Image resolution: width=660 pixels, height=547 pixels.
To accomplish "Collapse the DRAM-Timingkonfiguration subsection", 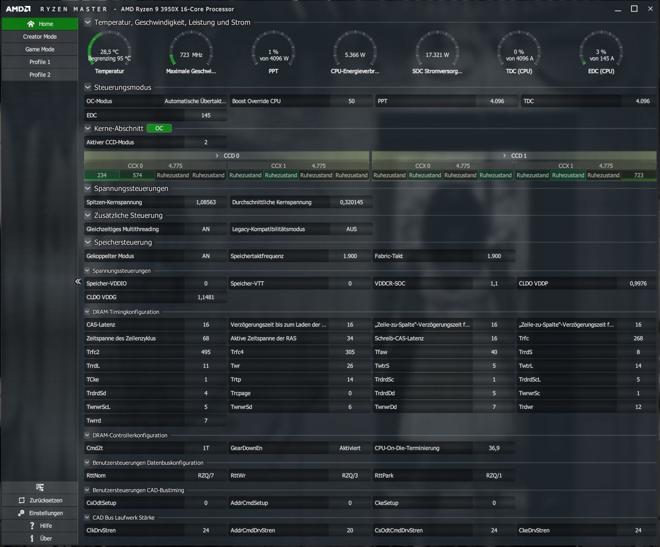I will (x=87, y=311).
